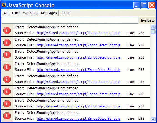
Task: Clear the console output
Action: [x=66, y=13]
